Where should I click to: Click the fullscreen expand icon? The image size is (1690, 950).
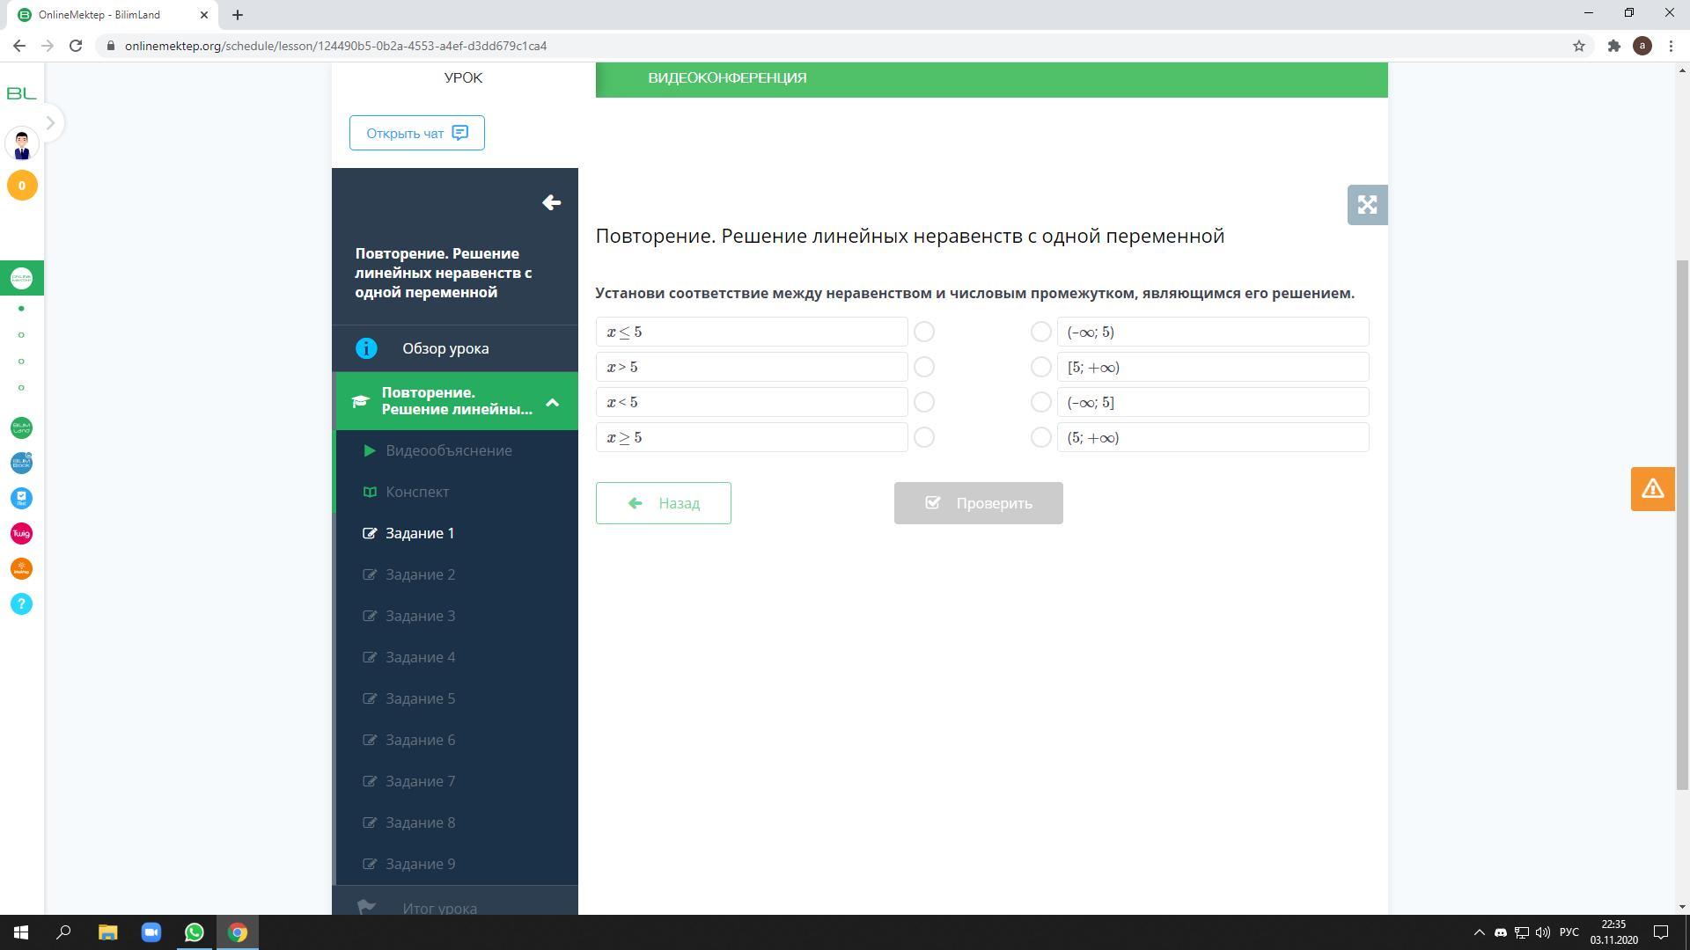click(1366, 205)
